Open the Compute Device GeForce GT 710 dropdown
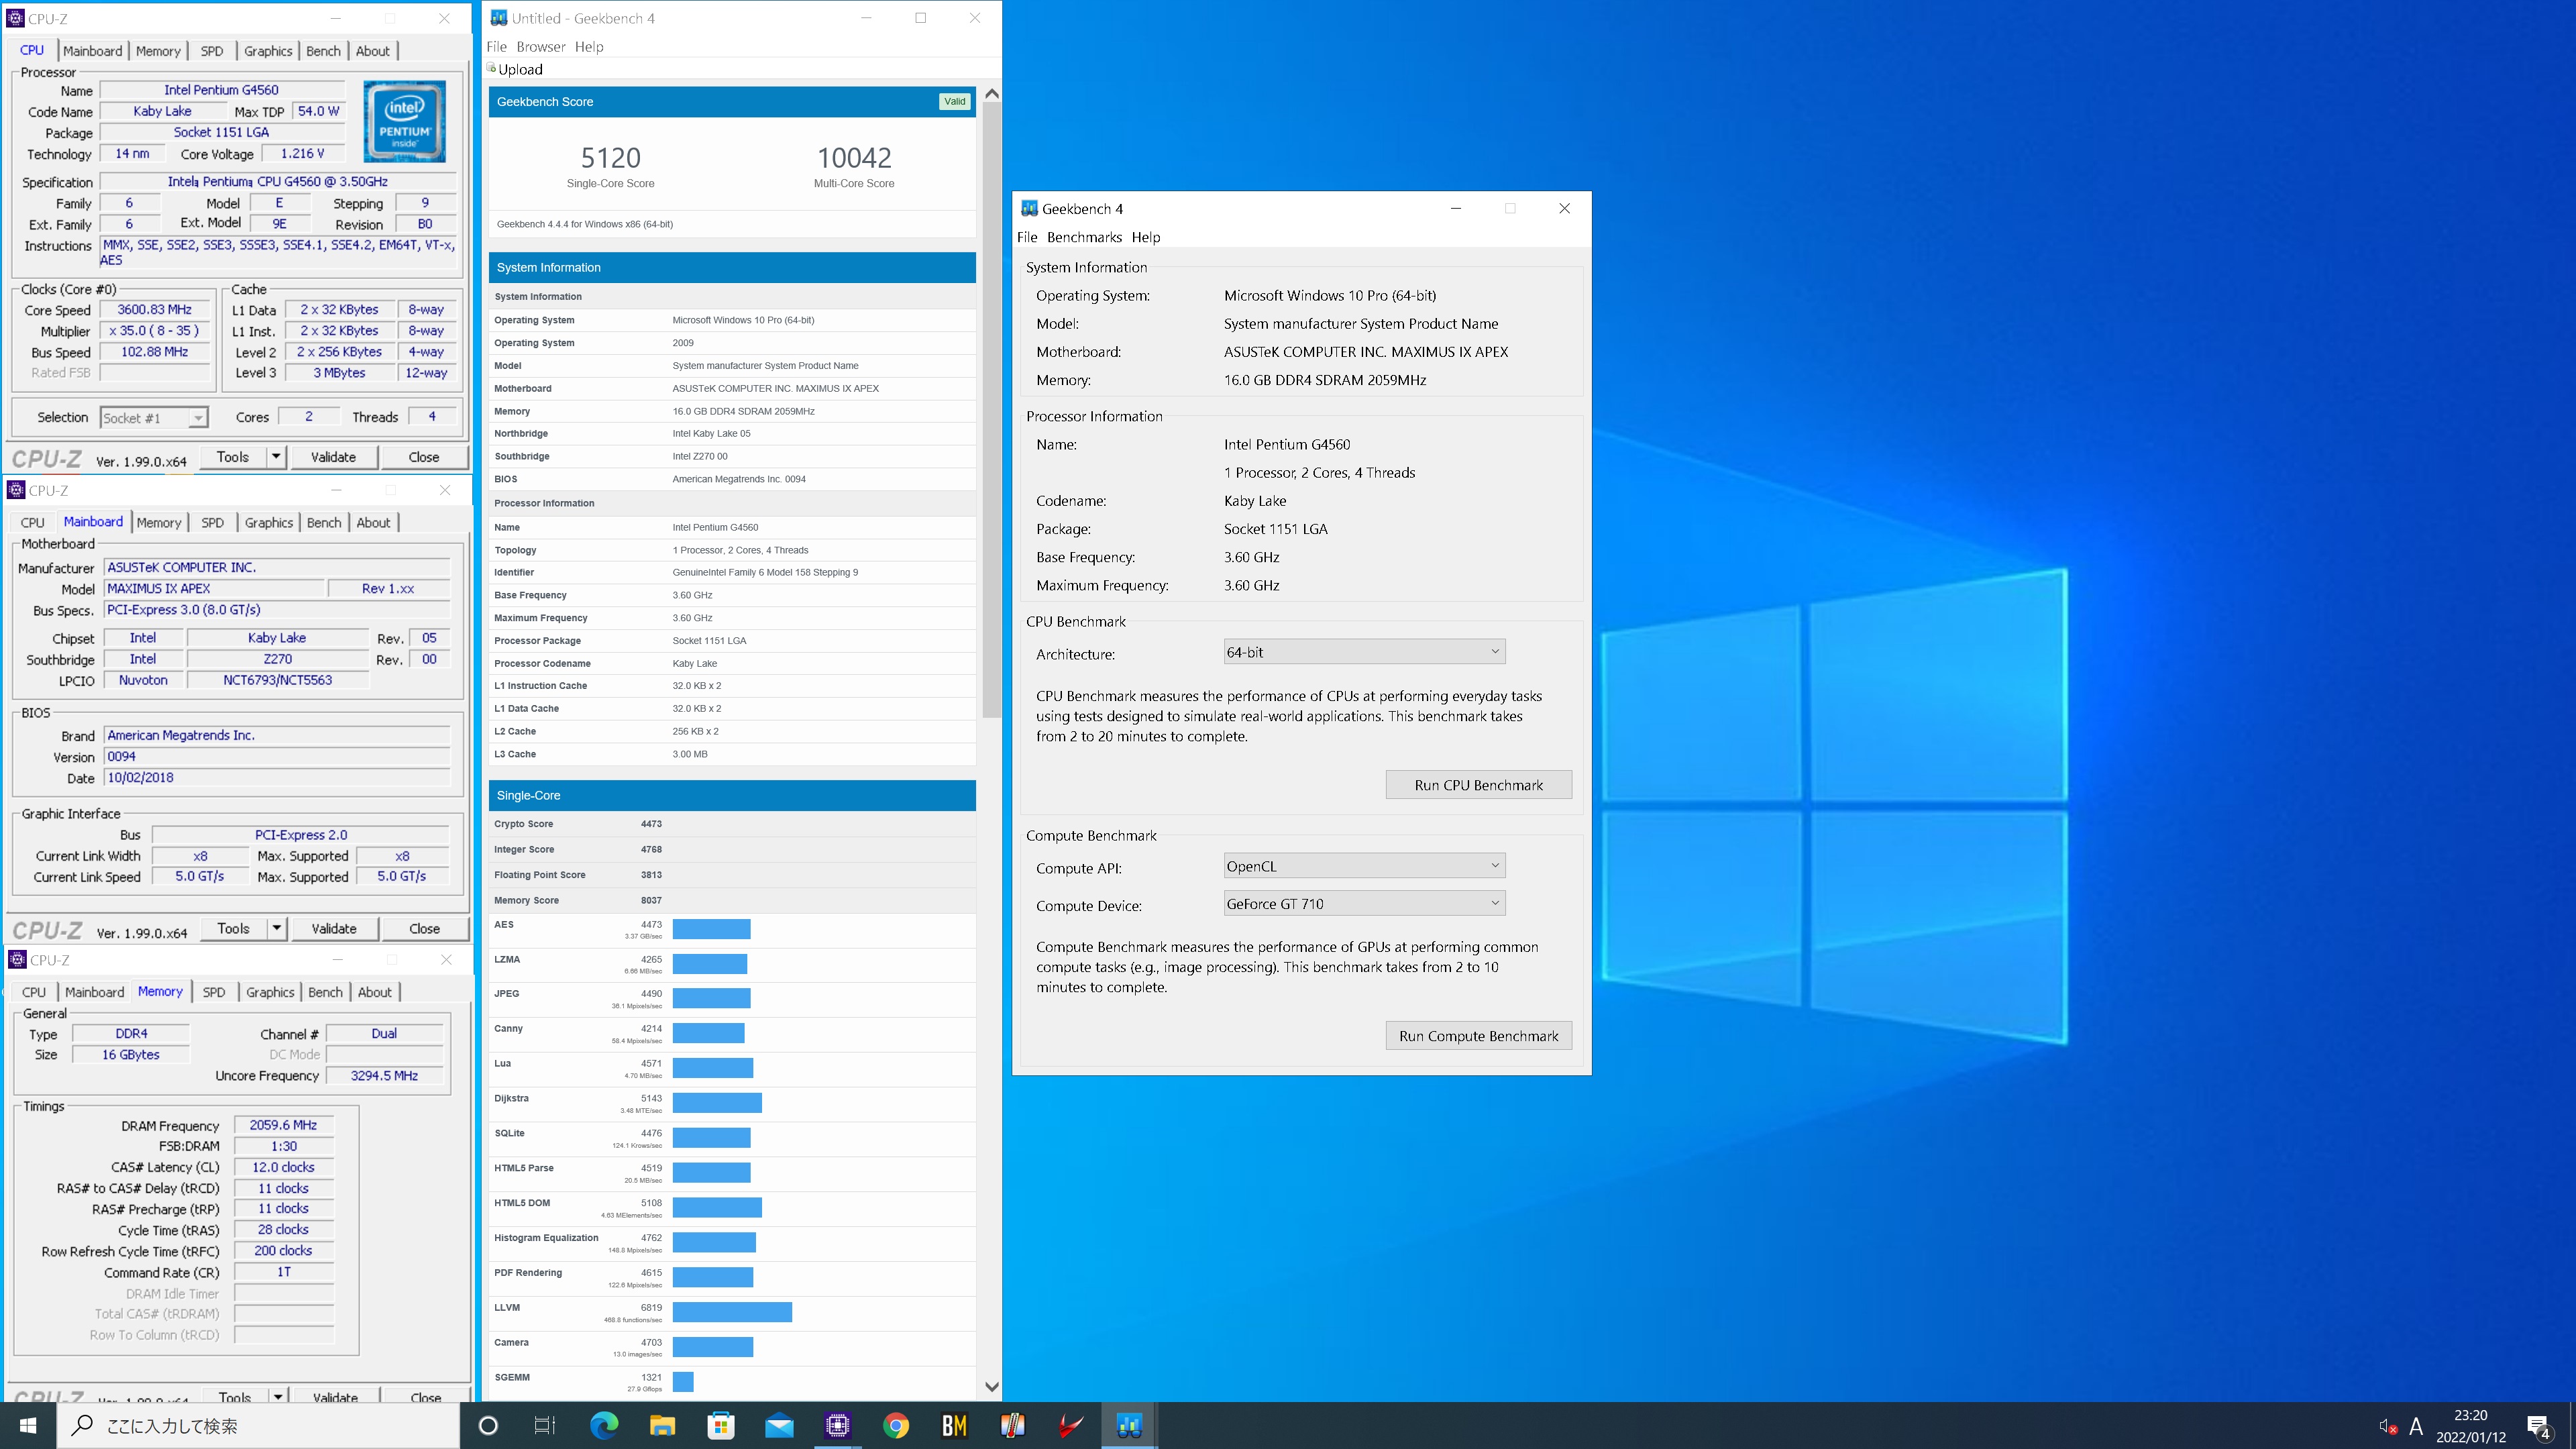The width and height of the screenshot is (2576, 1449). tap(1364, 904)
